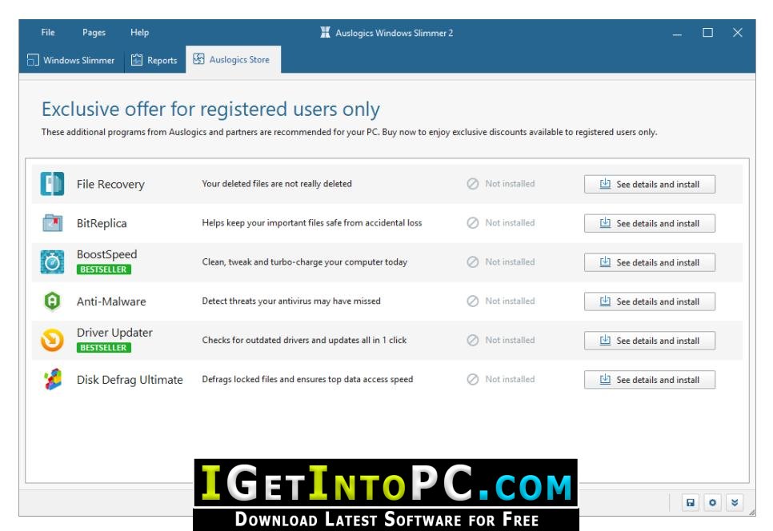This screenshot has width=773, height=531.
Task: See details and install BitReplica
Action: (649, 223)
